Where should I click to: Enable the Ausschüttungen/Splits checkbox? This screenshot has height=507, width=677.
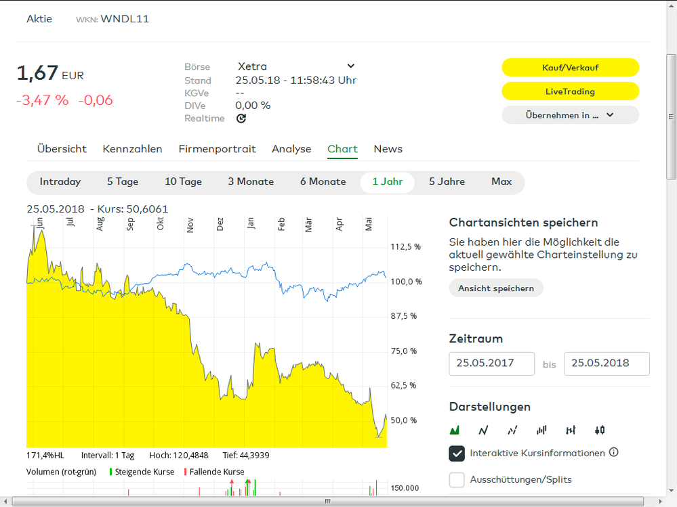click(457, 479)
